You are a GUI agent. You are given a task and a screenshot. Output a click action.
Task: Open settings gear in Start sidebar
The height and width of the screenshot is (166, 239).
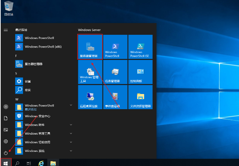click(x=6, y=141)
